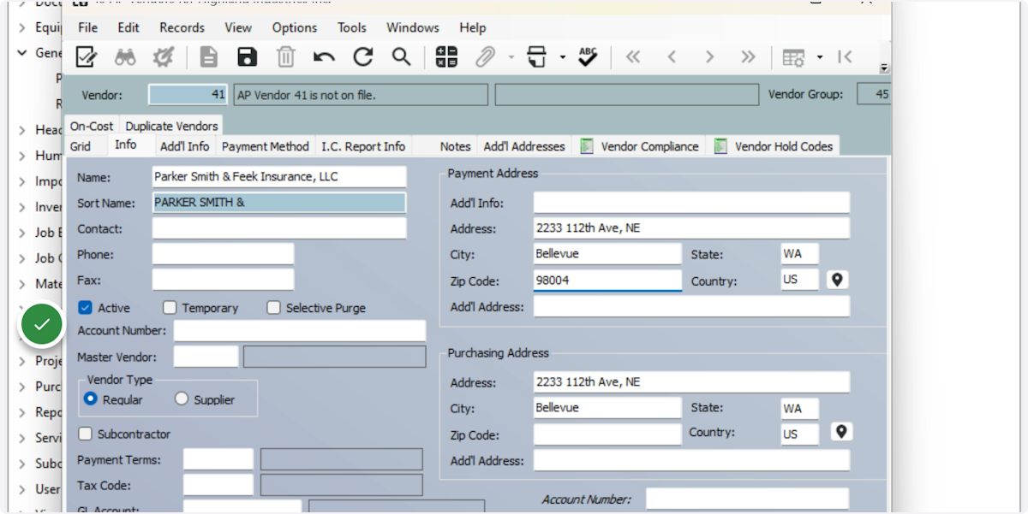
Task: Switch to the I.C. Report Info tab
Action: click(x=363, y=146)
